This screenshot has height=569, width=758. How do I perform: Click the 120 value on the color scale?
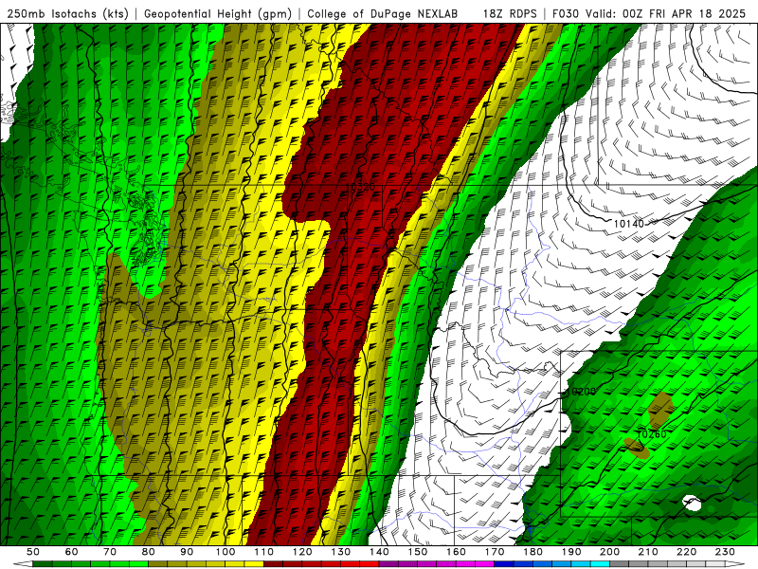tap(302, 552)
